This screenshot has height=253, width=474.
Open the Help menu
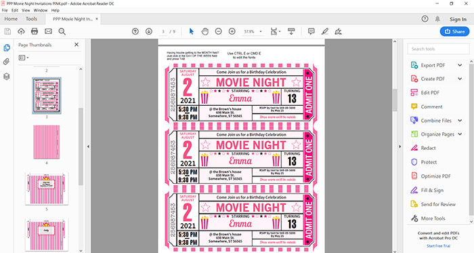56,10
